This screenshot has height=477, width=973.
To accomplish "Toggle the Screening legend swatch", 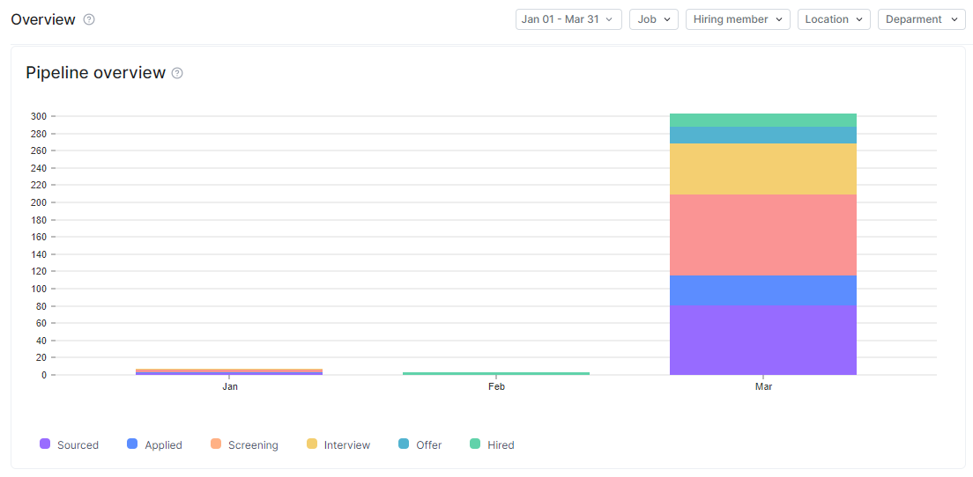I will (x=215, y=444).
